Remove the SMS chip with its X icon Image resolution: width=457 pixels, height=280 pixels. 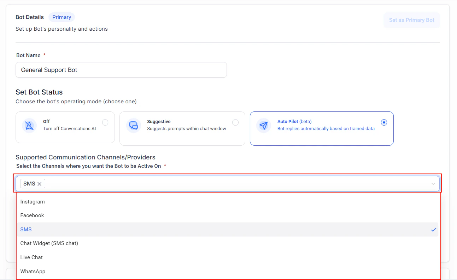coord(40,183)
